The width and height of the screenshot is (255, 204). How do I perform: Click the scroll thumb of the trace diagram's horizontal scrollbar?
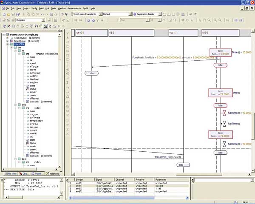199,174
